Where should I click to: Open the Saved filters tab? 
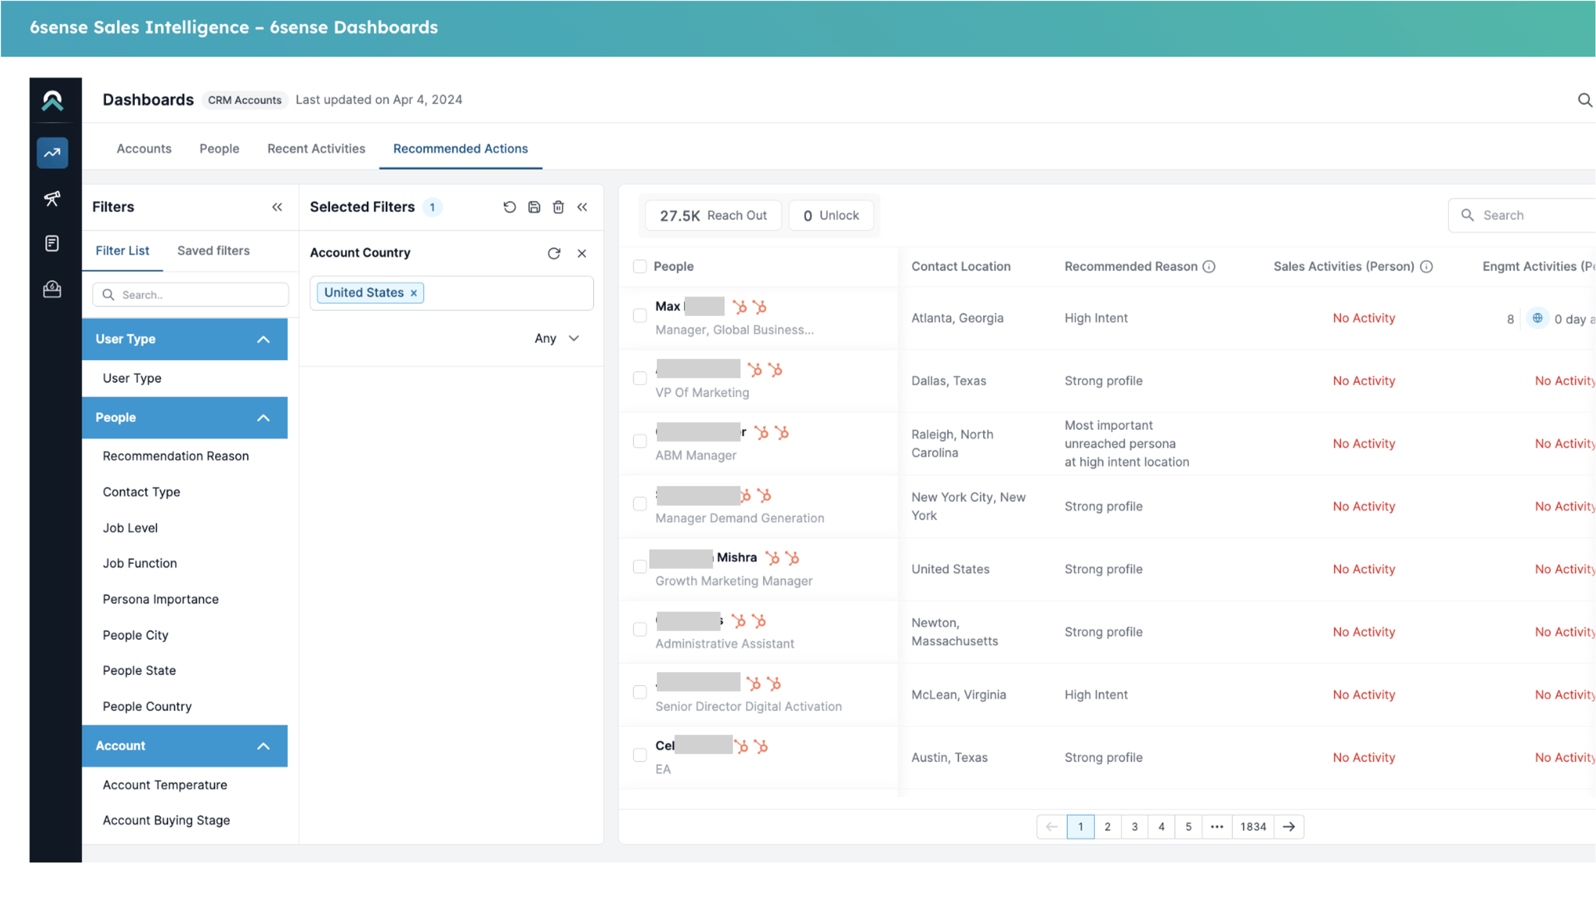(213, 251)
